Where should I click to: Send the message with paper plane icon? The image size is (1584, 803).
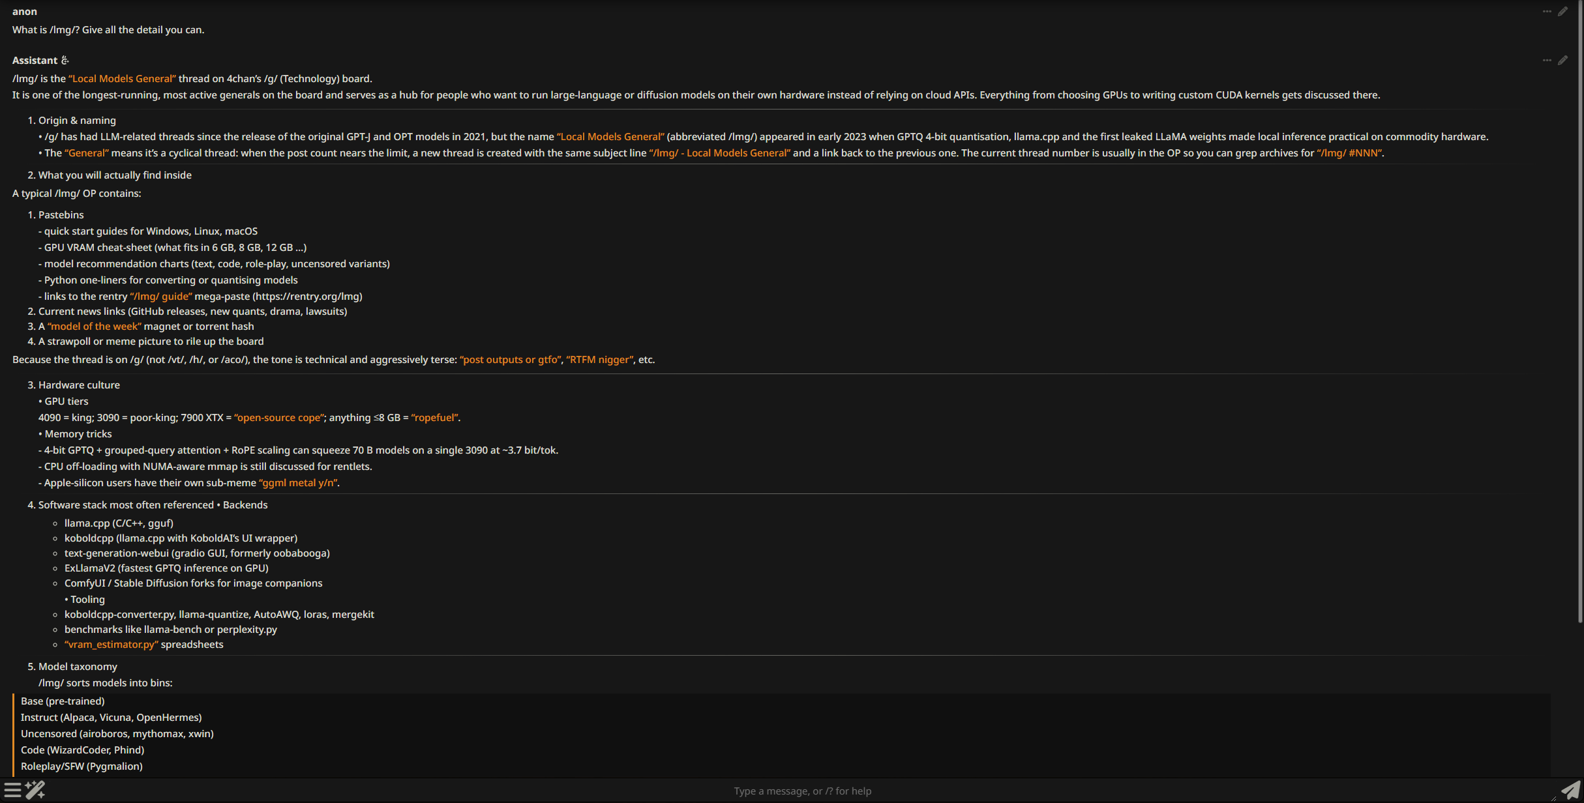[x=1570, y=790]
